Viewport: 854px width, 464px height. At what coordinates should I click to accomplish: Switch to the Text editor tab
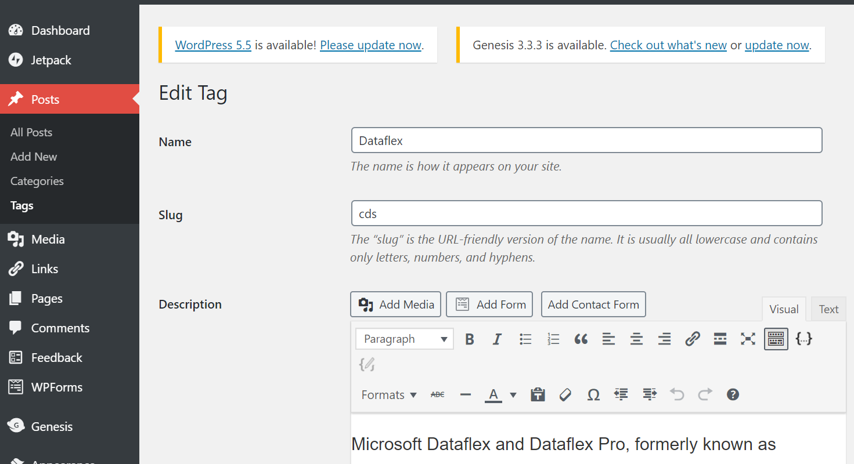[x=828, y=309]
